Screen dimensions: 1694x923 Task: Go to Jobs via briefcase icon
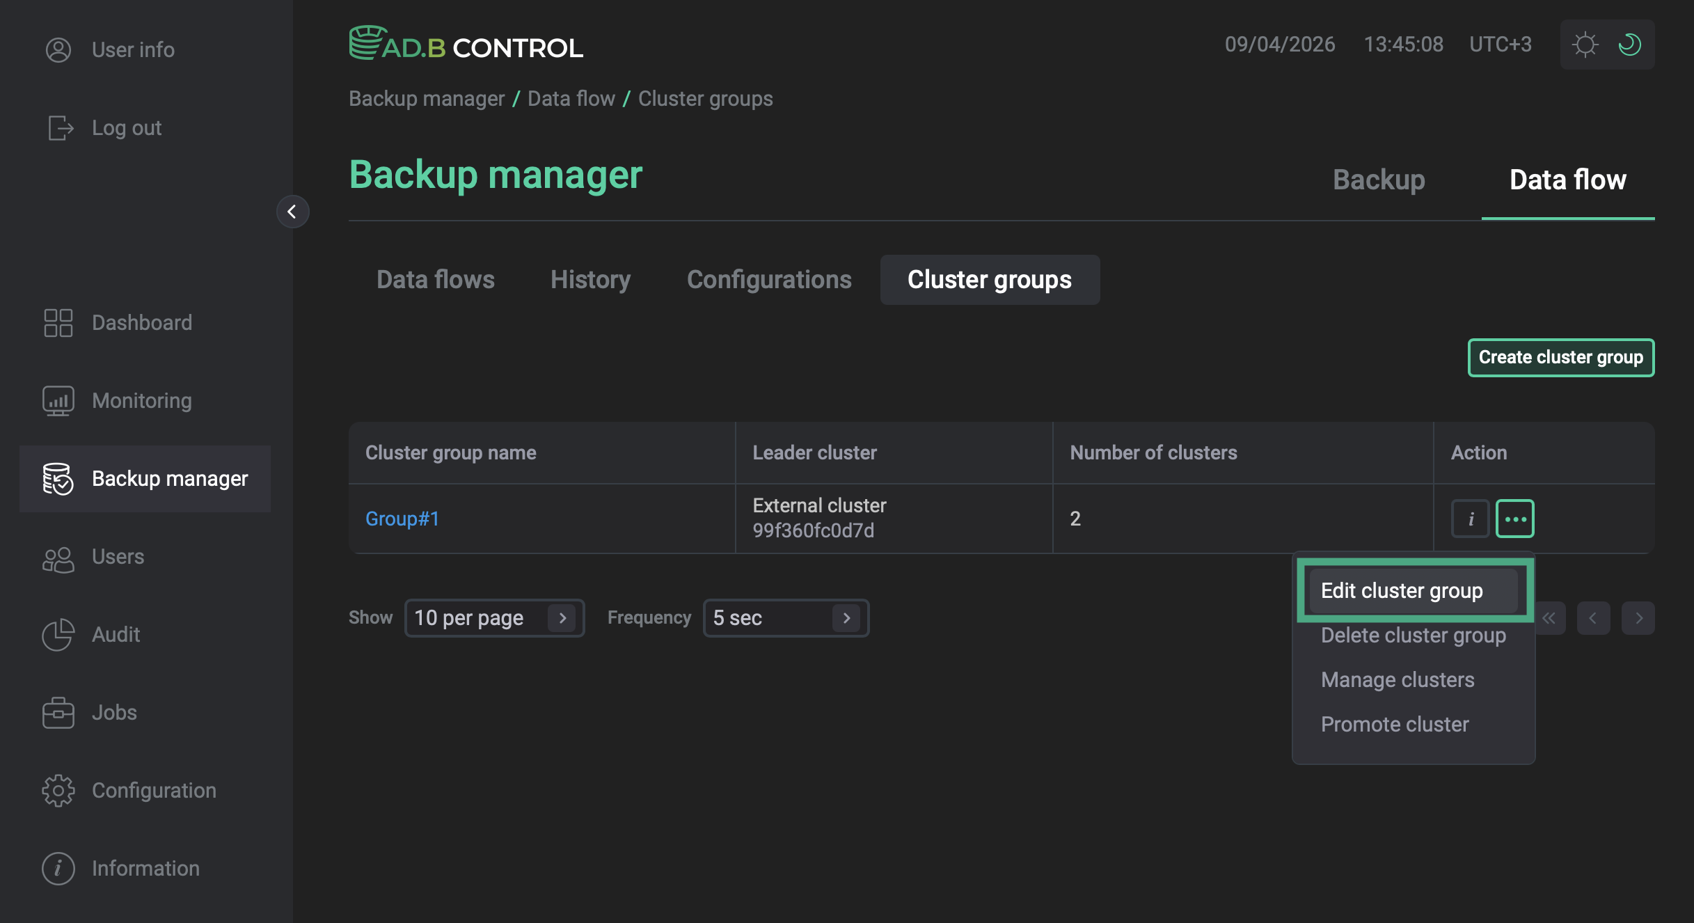click(x=58, y=713)
